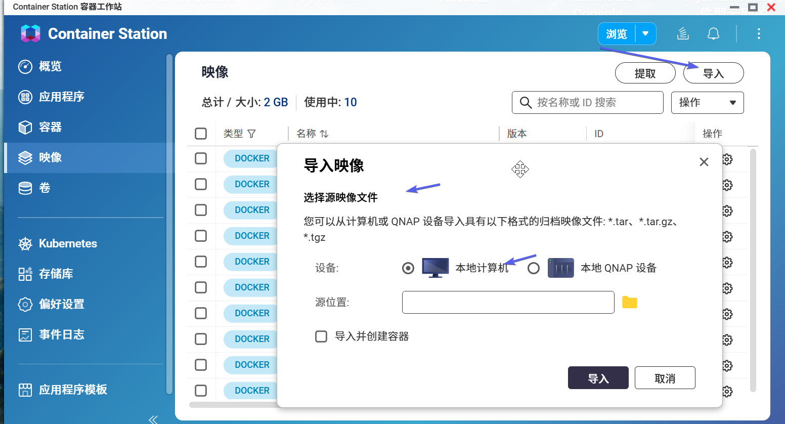785x424 pixels.
Task: Check the third DOCKER row checkbox
Action: [201, 210]
